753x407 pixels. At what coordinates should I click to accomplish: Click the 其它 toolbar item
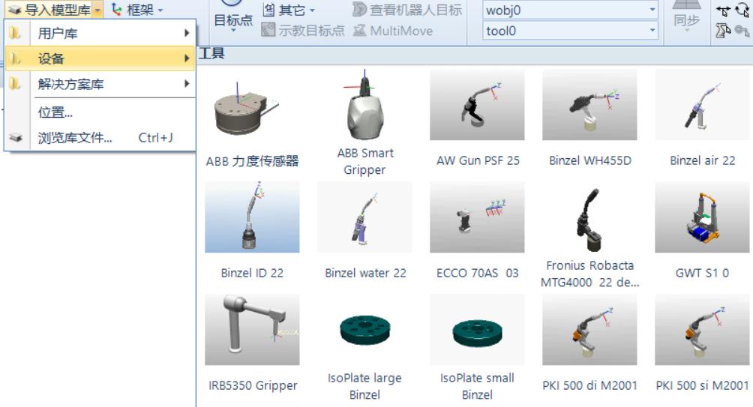284,10
